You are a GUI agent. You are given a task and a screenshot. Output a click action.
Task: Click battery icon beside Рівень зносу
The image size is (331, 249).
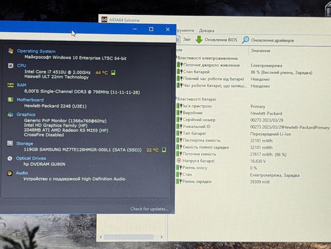tap(179, 167)
